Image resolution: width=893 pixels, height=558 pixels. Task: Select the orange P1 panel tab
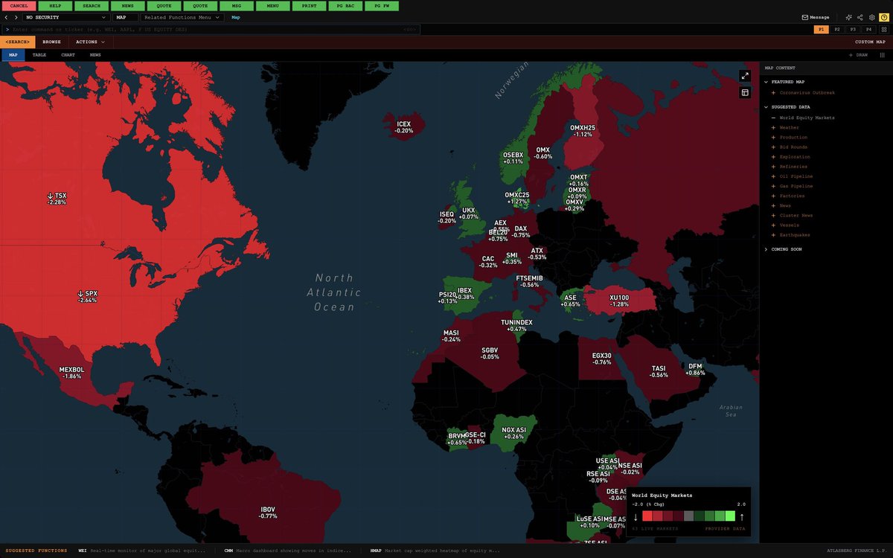click(x=821, y=29)
